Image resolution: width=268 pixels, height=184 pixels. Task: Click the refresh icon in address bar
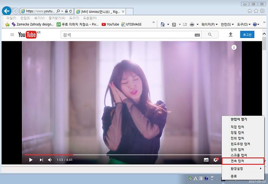[71, 11]
